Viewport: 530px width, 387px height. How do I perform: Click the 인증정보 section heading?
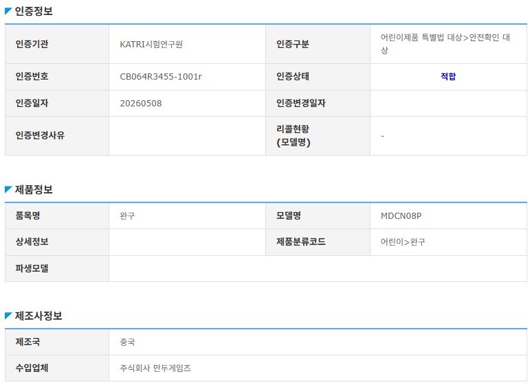pyautogui.click(x=34, y=12)
